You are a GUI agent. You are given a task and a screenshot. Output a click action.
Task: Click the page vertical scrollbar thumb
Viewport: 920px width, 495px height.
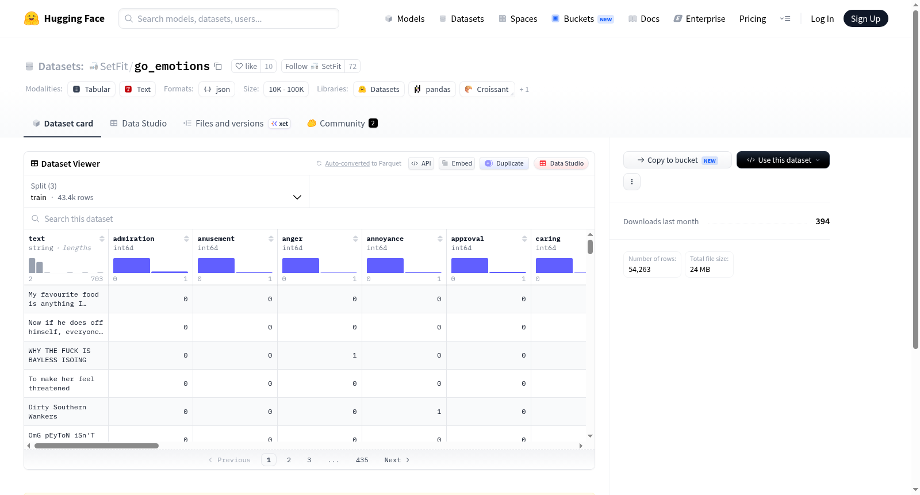point(915,179)
